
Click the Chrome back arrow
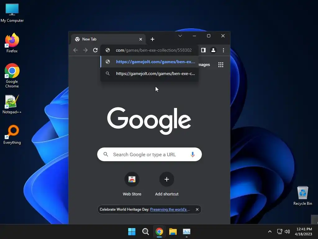point(75,50)
